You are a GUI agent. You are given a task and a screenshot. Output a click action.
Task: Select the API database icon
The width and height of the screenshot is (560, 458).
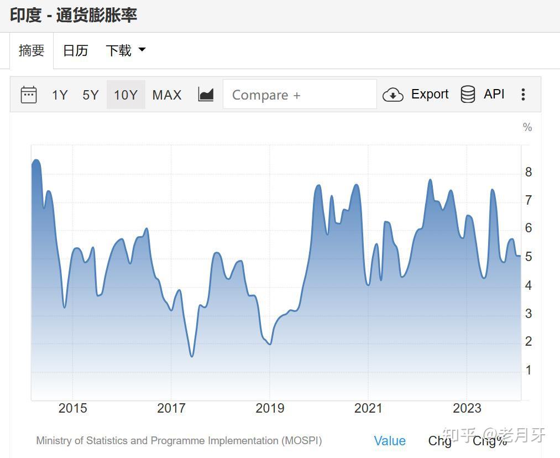[468, 94]
